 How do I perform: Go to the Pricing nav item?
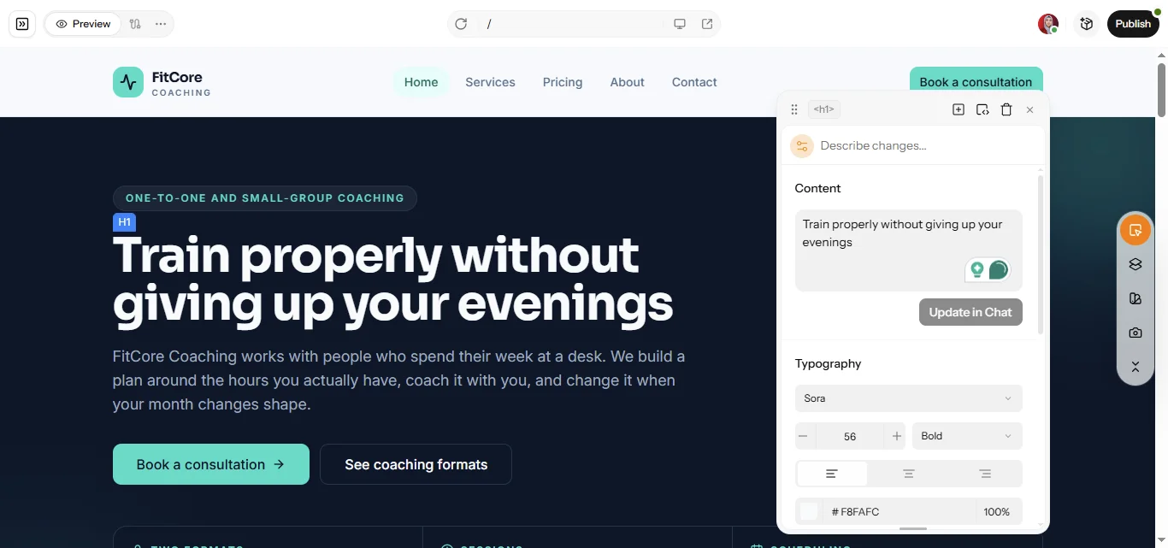pos(563,82)
